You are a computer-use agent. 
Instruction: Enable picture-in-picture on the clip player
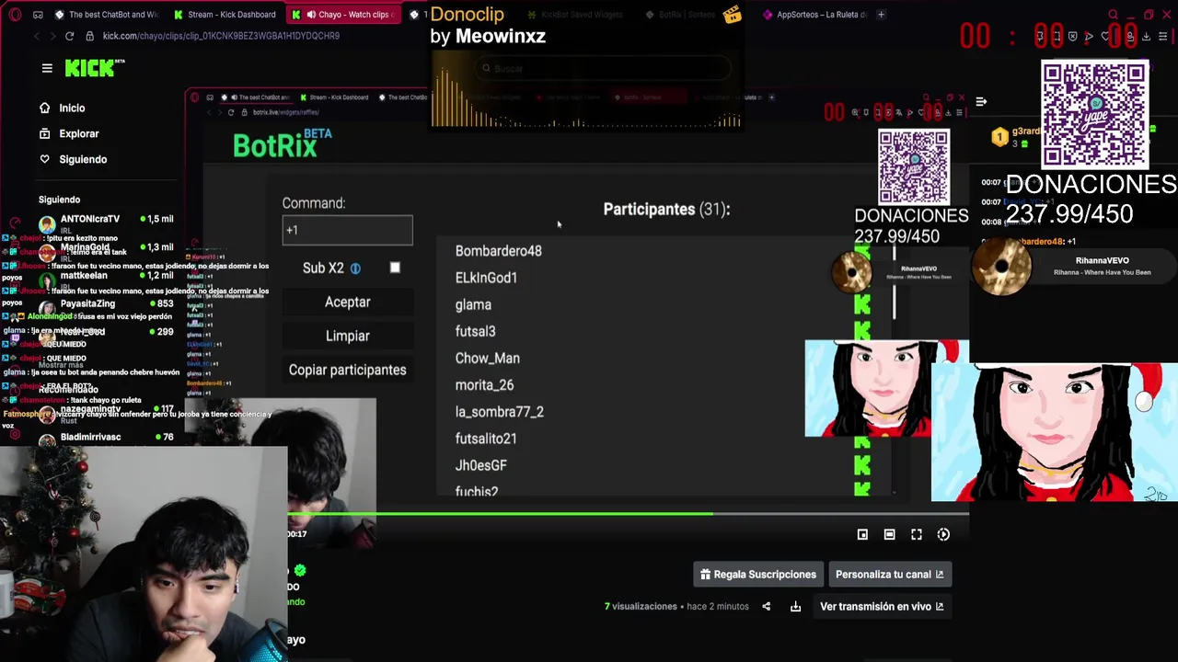tap(862, 534)
